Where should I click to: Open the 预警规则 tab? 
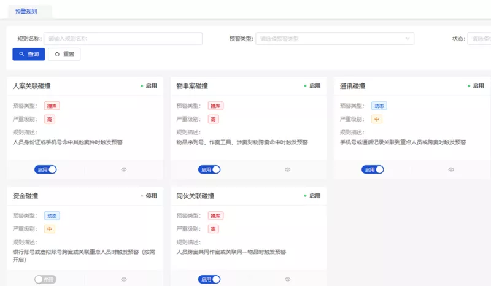pos(26,11)
